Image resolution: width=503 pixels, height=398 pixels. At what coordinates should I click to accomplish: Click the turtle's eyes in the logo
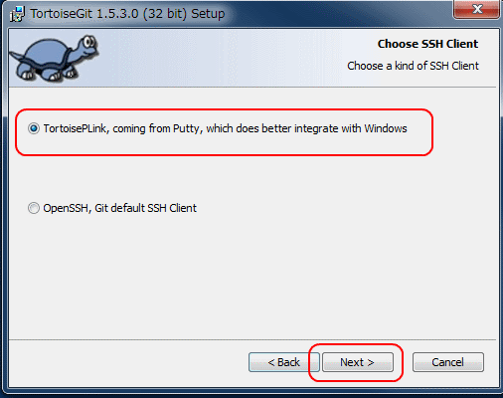88,42
